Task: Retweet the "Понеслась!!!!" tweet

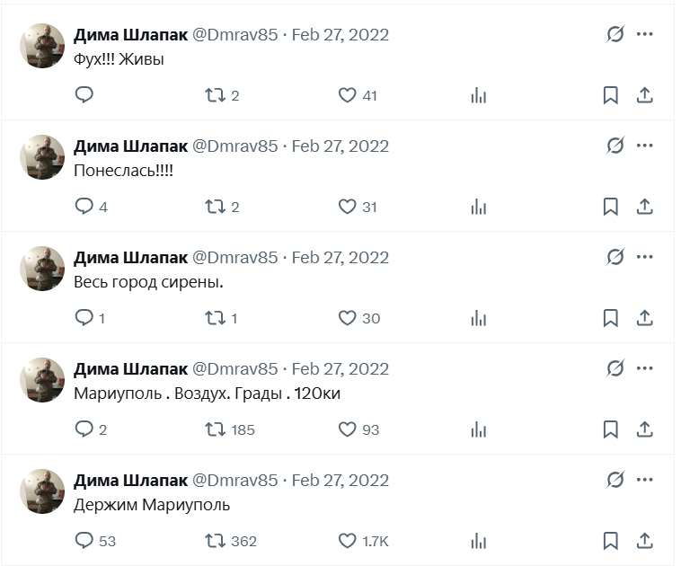Action: [x=215, y=207]
